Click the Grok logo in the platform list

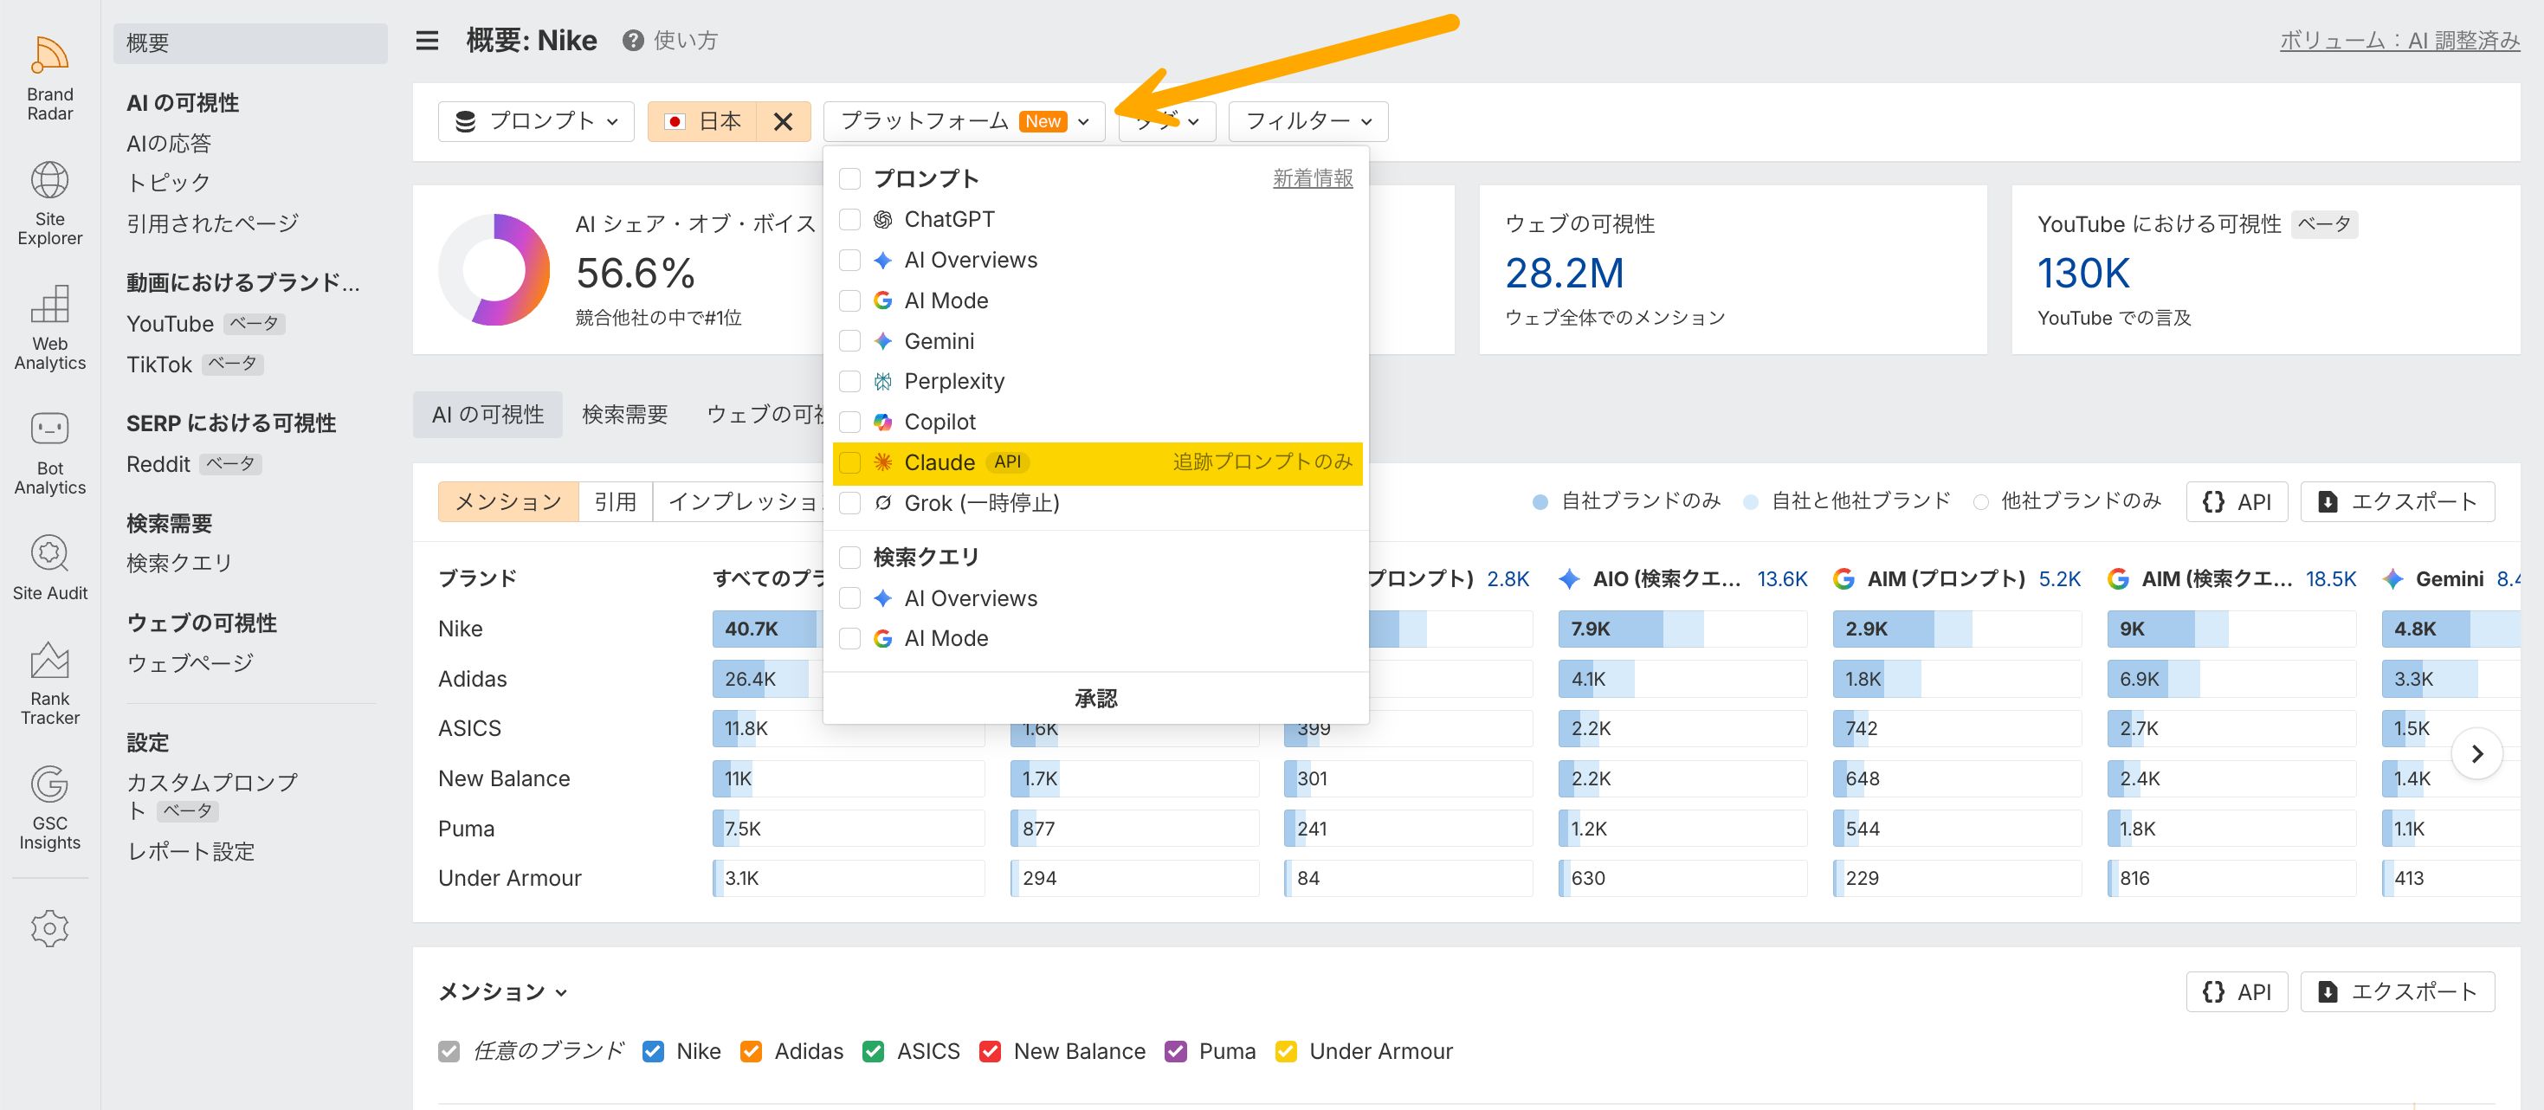883,503
